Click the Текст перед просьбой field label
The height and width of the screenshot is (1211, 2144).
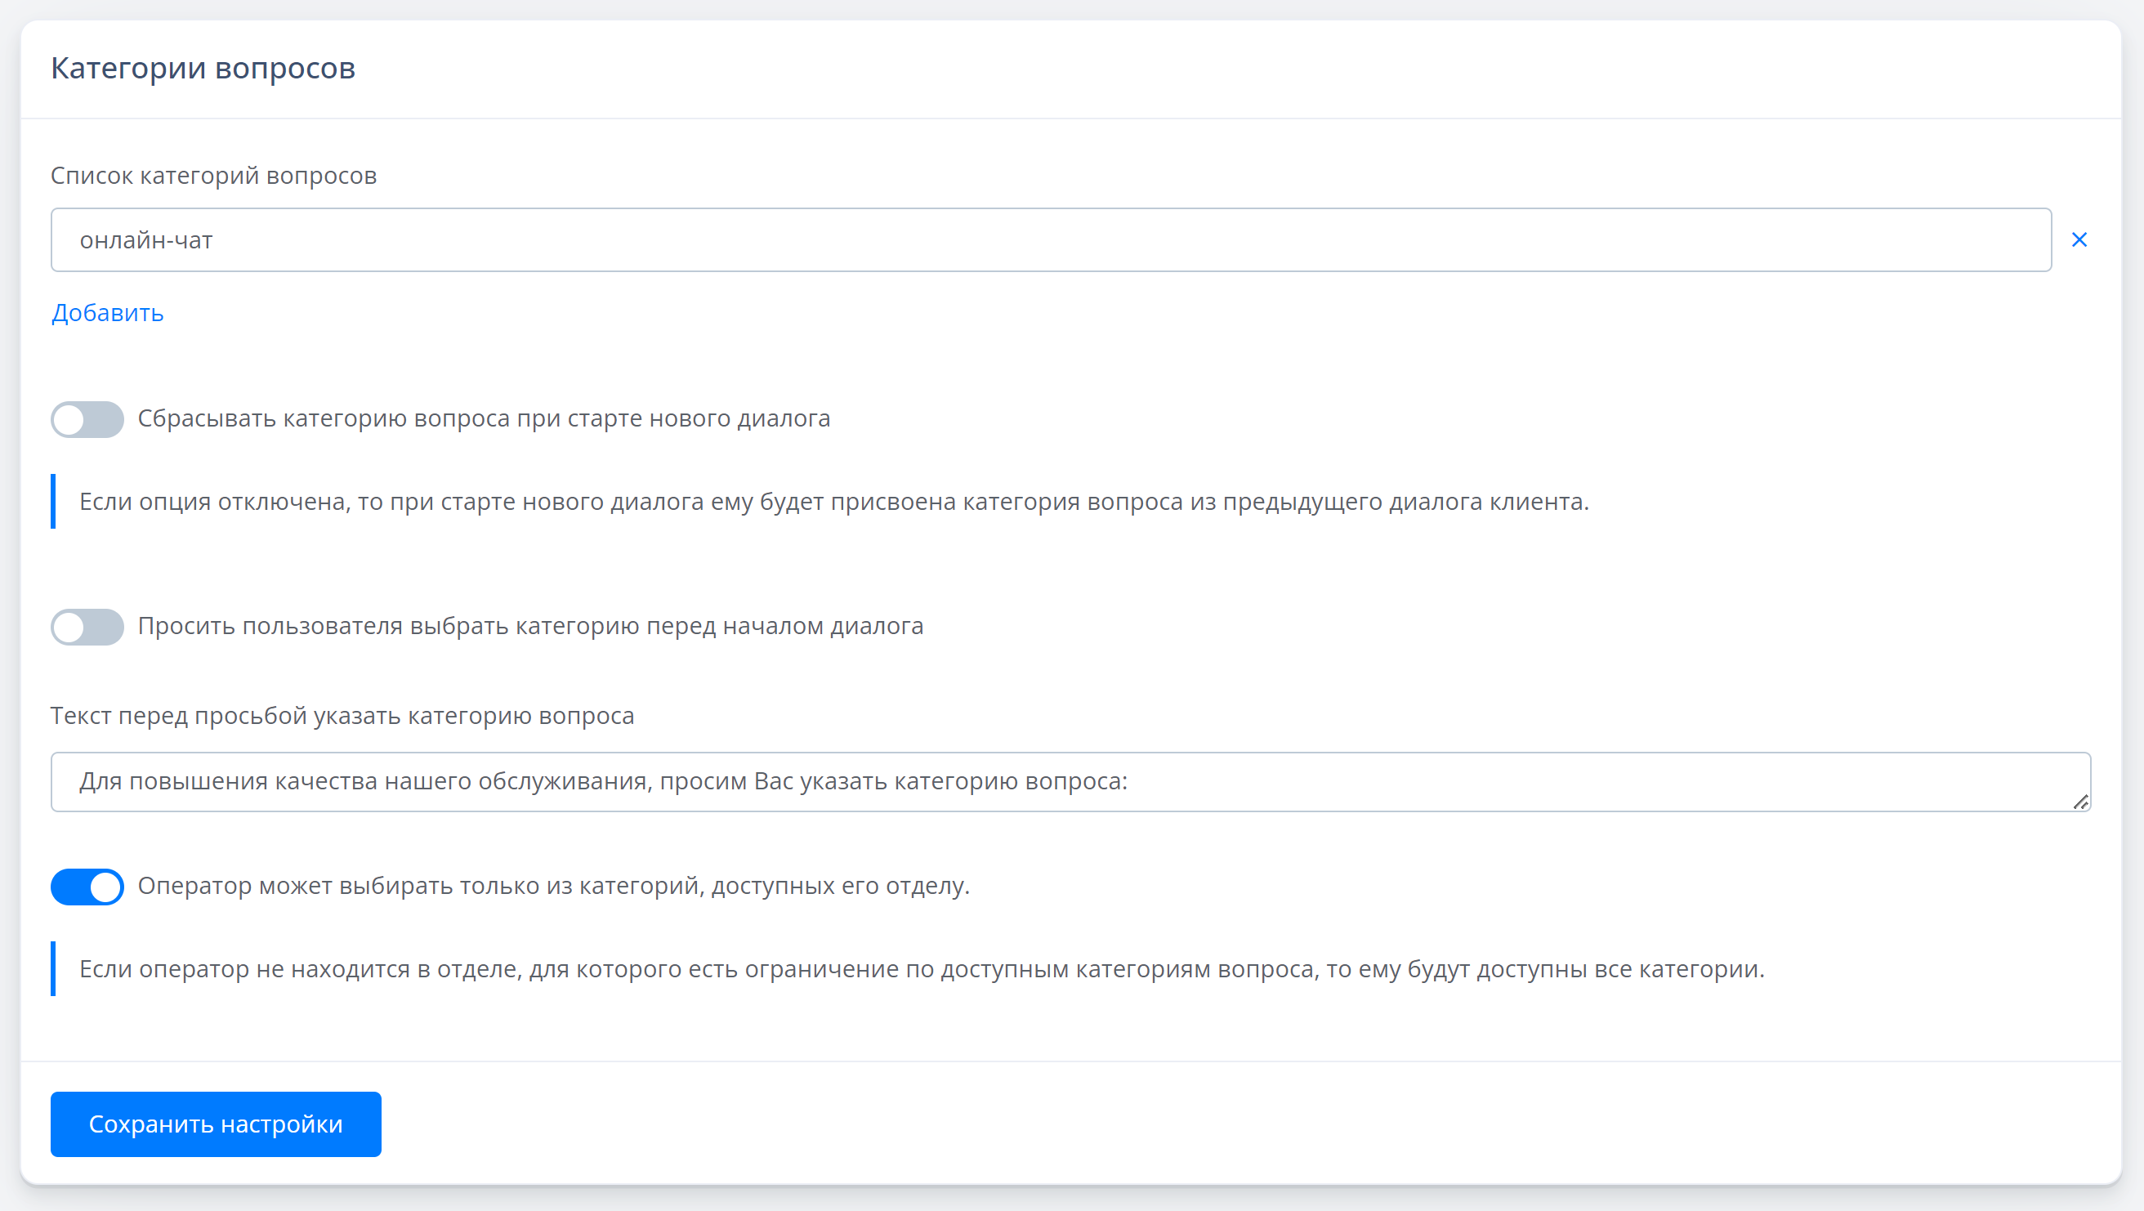tap(342, 716)
